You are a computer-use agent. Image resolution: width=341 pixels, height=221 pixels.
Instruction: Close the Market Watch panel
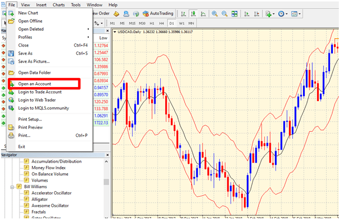(107, 31)
